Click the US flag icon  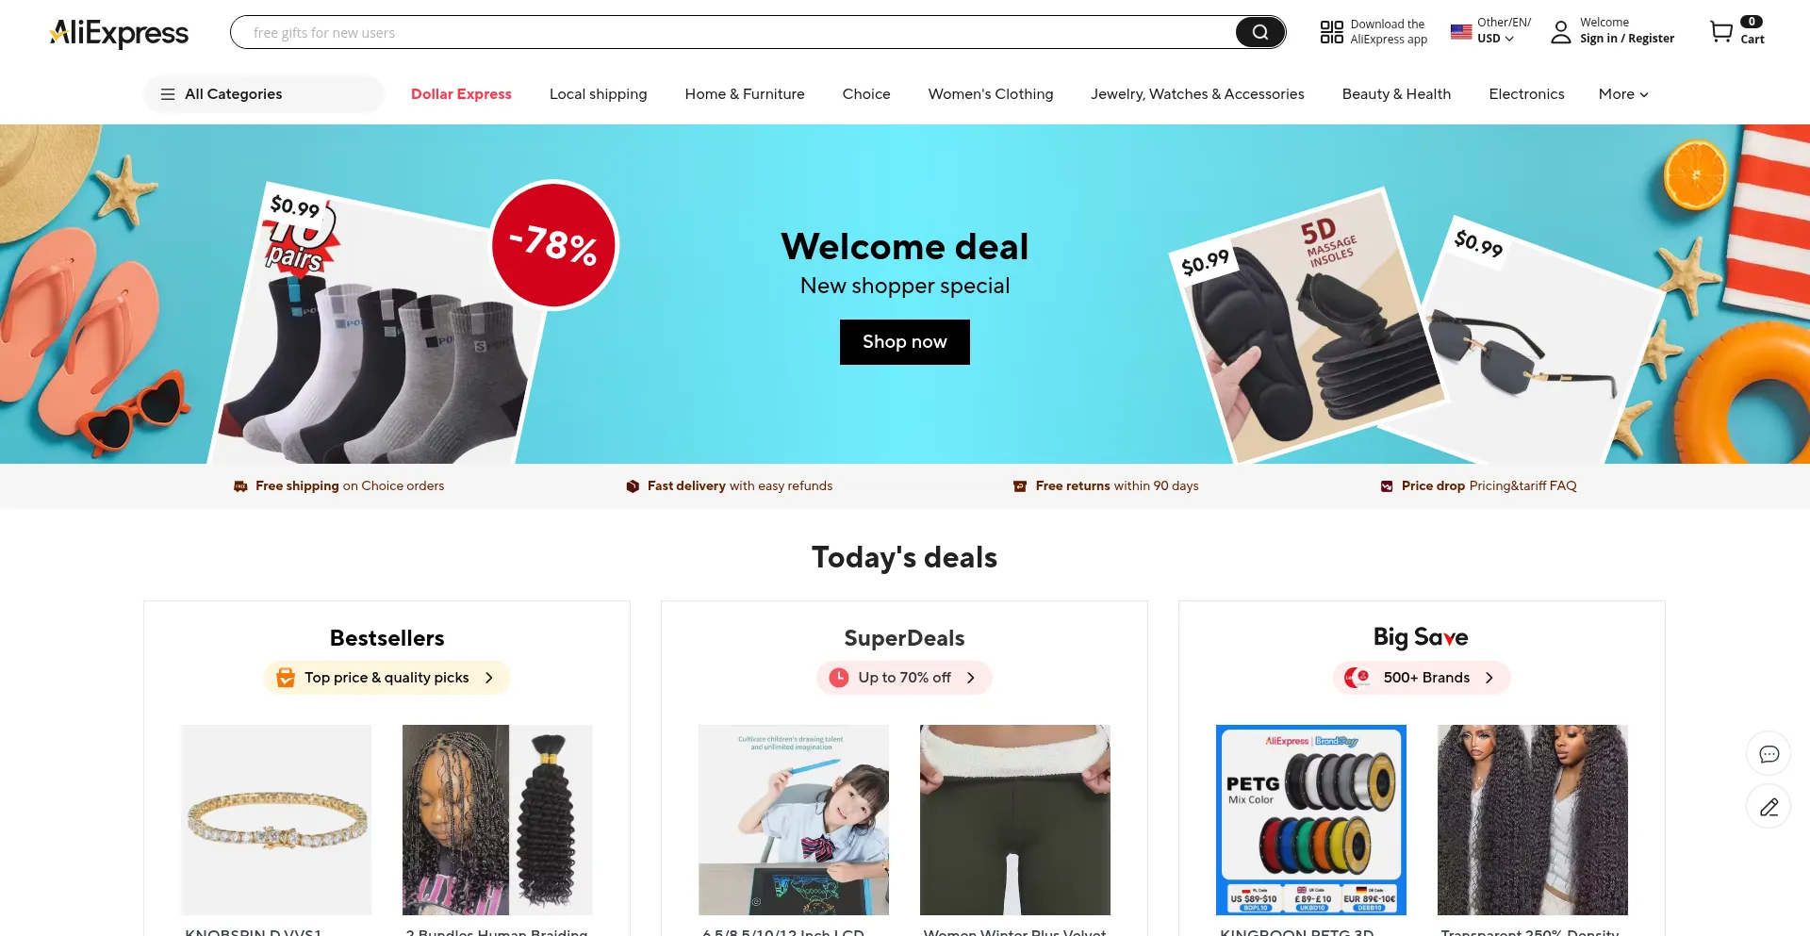coord(1461,32)
